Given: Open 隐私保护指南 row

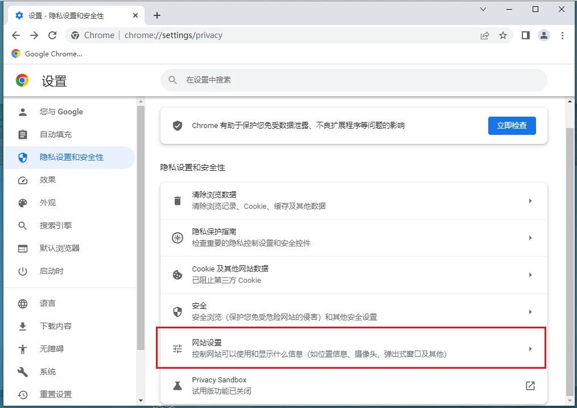Looking at the screenshot, I should click(353, 238).
